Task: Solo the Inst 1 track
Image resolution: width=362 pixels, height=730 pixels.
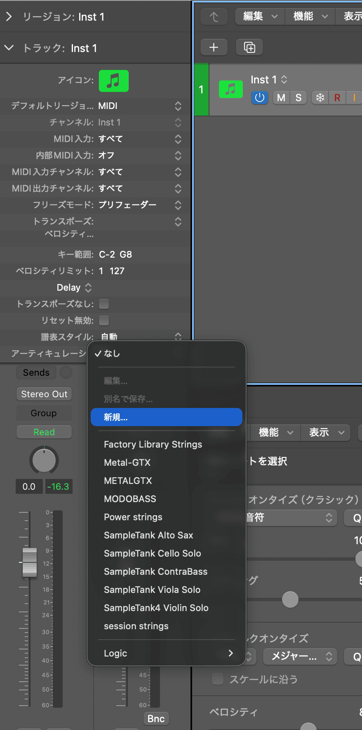Action: tap(299, 97)
